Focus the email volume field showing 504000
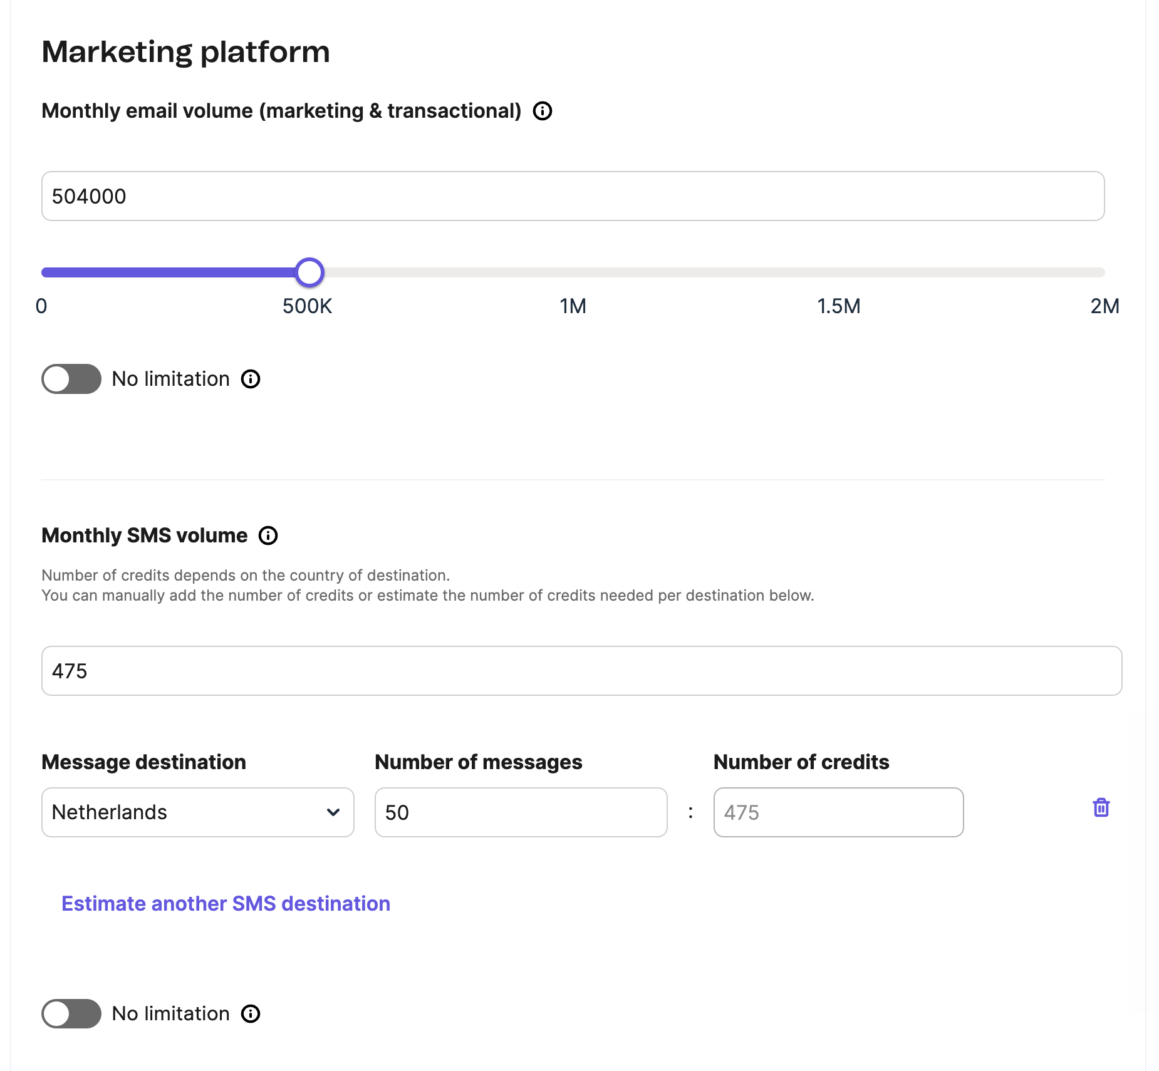The image size is (1159, 1071). click(573, 196)
